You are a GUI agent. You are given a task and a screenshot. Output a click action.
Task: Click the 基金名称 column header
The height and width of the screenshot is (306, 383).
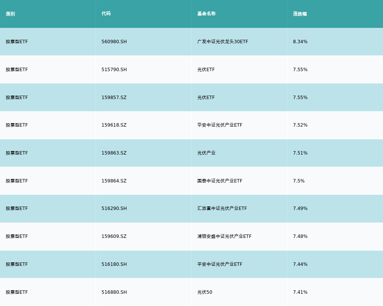pos(206,14)
